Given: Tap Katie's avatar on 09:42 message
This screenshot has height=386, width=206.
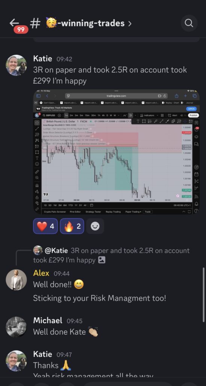Looking at the screenshot, I should pyautogui.click(x=16, y=65).
